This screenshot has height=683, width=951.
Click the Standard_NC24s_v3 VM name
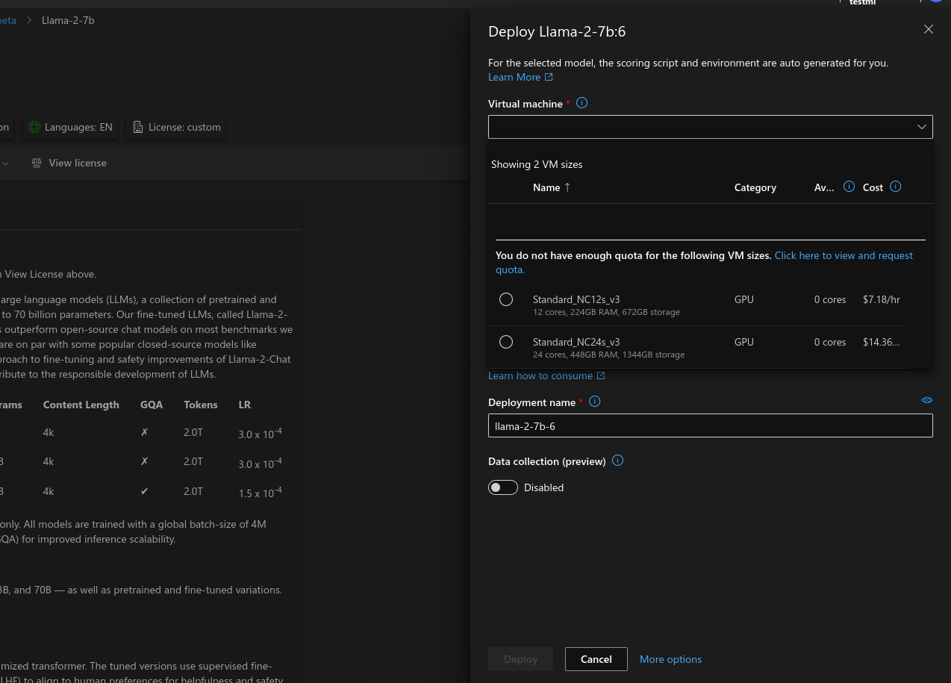click(576, 342)
